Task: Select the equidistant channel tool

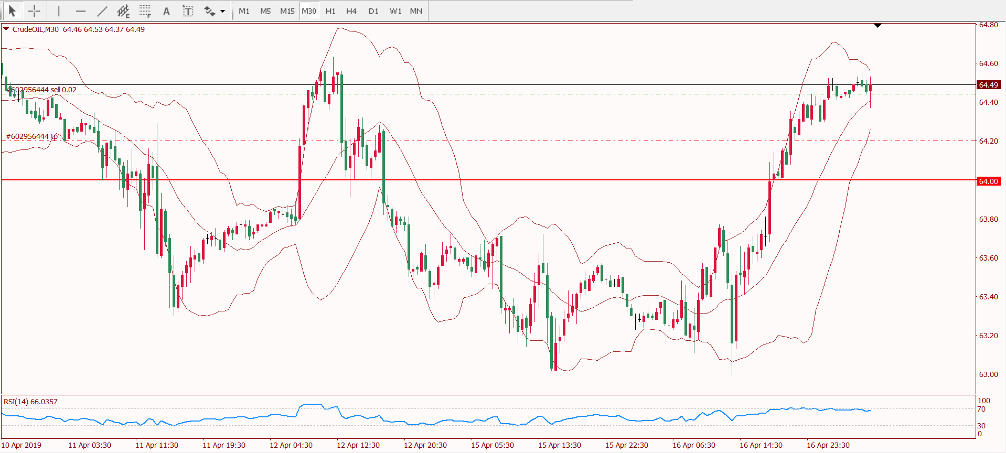Action: click(123, 10)
